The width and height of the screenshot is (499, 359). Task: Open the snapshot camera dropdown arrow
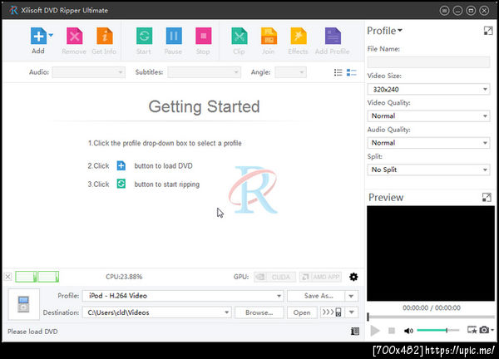pyautogui.click(x=492, y=330)
